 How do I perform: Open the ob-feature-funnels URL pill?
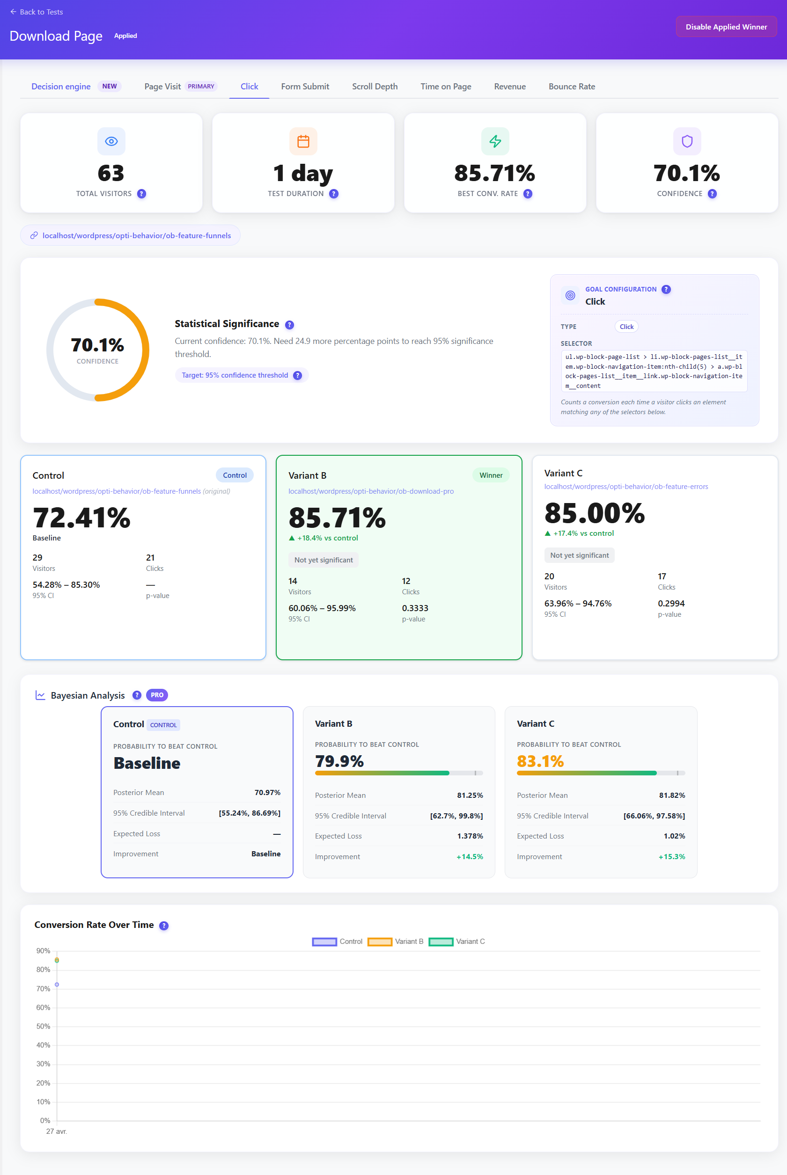130,235
